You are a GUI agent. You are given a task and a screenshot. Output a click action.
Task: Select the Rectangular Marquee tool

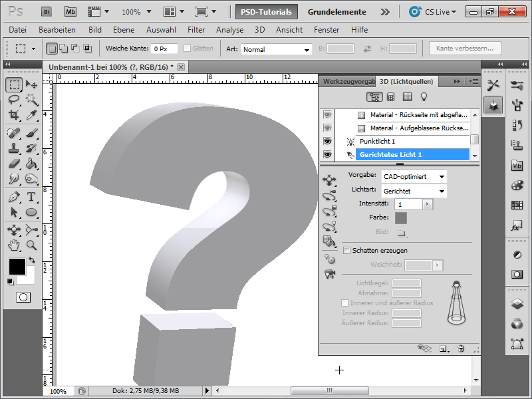point(14,85)
